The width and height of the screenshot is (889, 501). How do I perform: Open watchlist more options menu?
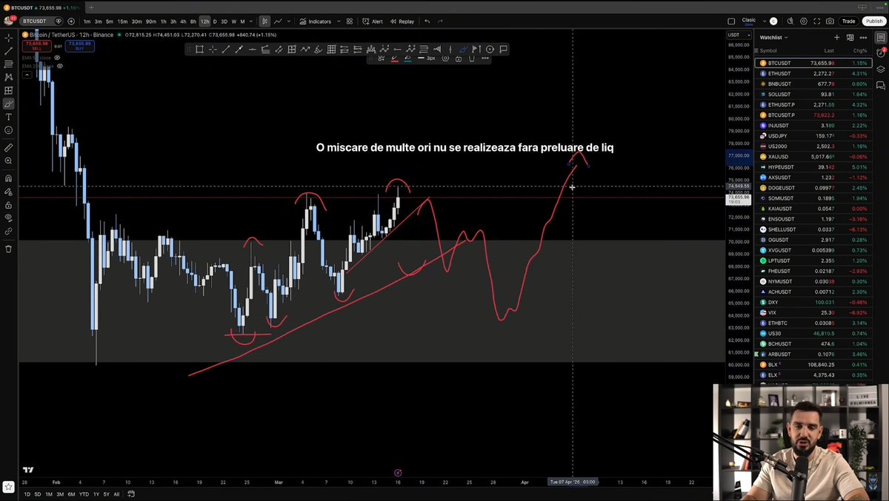[864, 37]
